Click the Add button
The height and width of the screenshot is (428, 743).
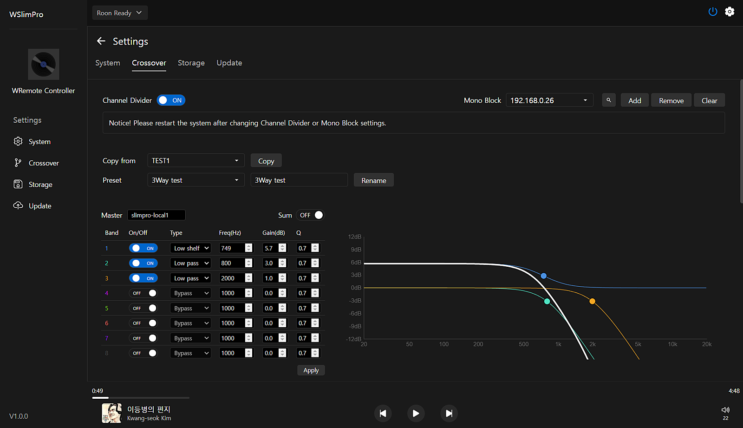click(635, 100)
